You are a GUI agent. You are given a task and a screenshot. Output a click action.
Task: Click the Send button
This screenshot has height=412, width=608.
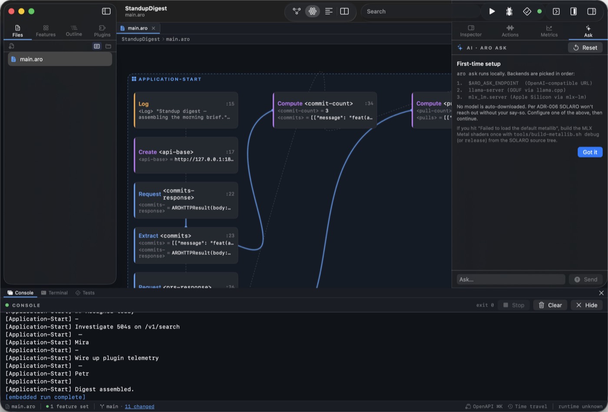(585, 279)
